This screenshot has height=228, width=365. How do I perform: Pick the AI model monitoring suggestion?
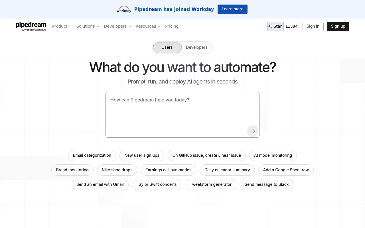pos(273,156)
